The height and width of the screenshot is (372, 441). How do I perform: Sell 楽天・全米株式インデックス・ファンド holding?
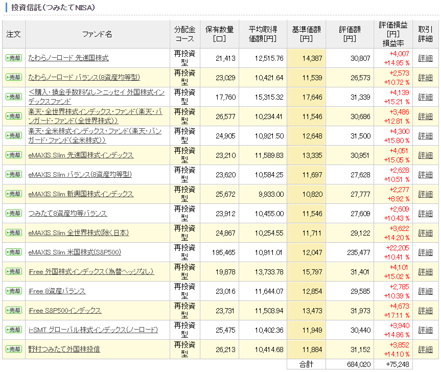[x=14, y=135]
